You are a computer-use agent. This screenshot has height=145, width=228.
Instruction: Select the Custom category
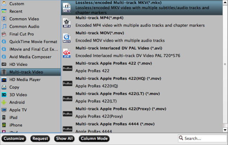(31, 4)
